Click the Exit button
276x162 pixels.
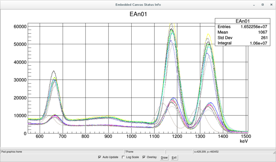(174, 158)
